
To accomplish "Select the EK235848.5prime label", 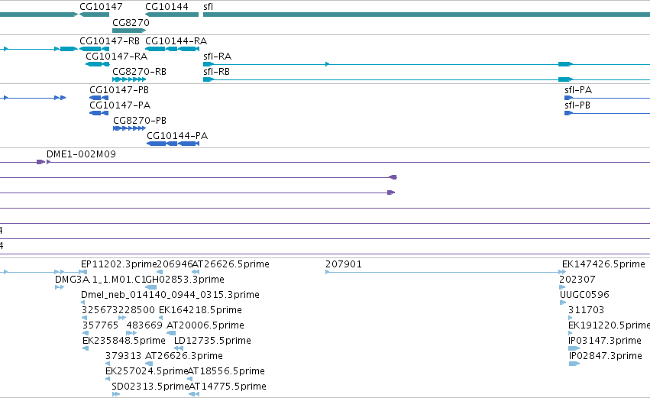I will click(x=124, y=341).
